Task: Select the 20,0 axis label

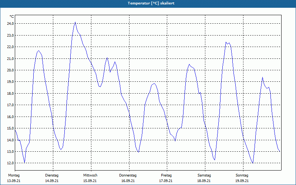Action: point(10,70)
